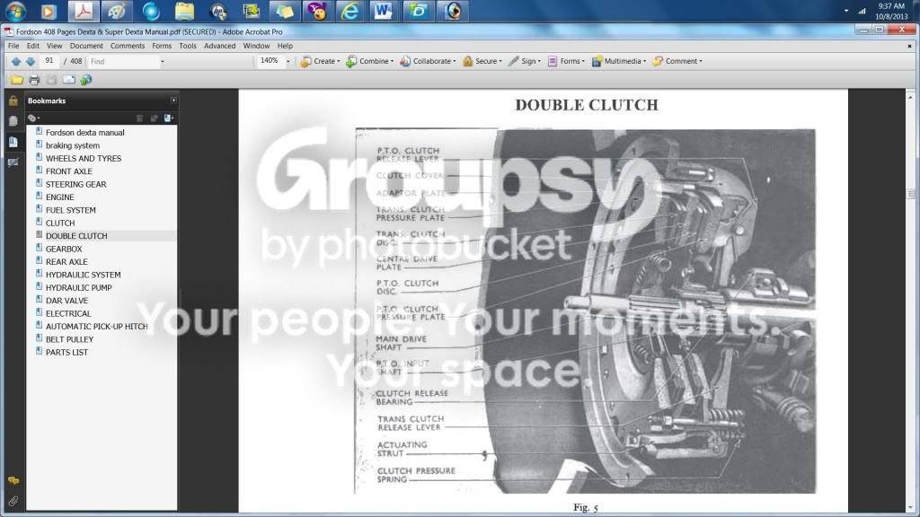Collapse the Bookmarks panel header button
920x517 pixels.
click(173, 101)
